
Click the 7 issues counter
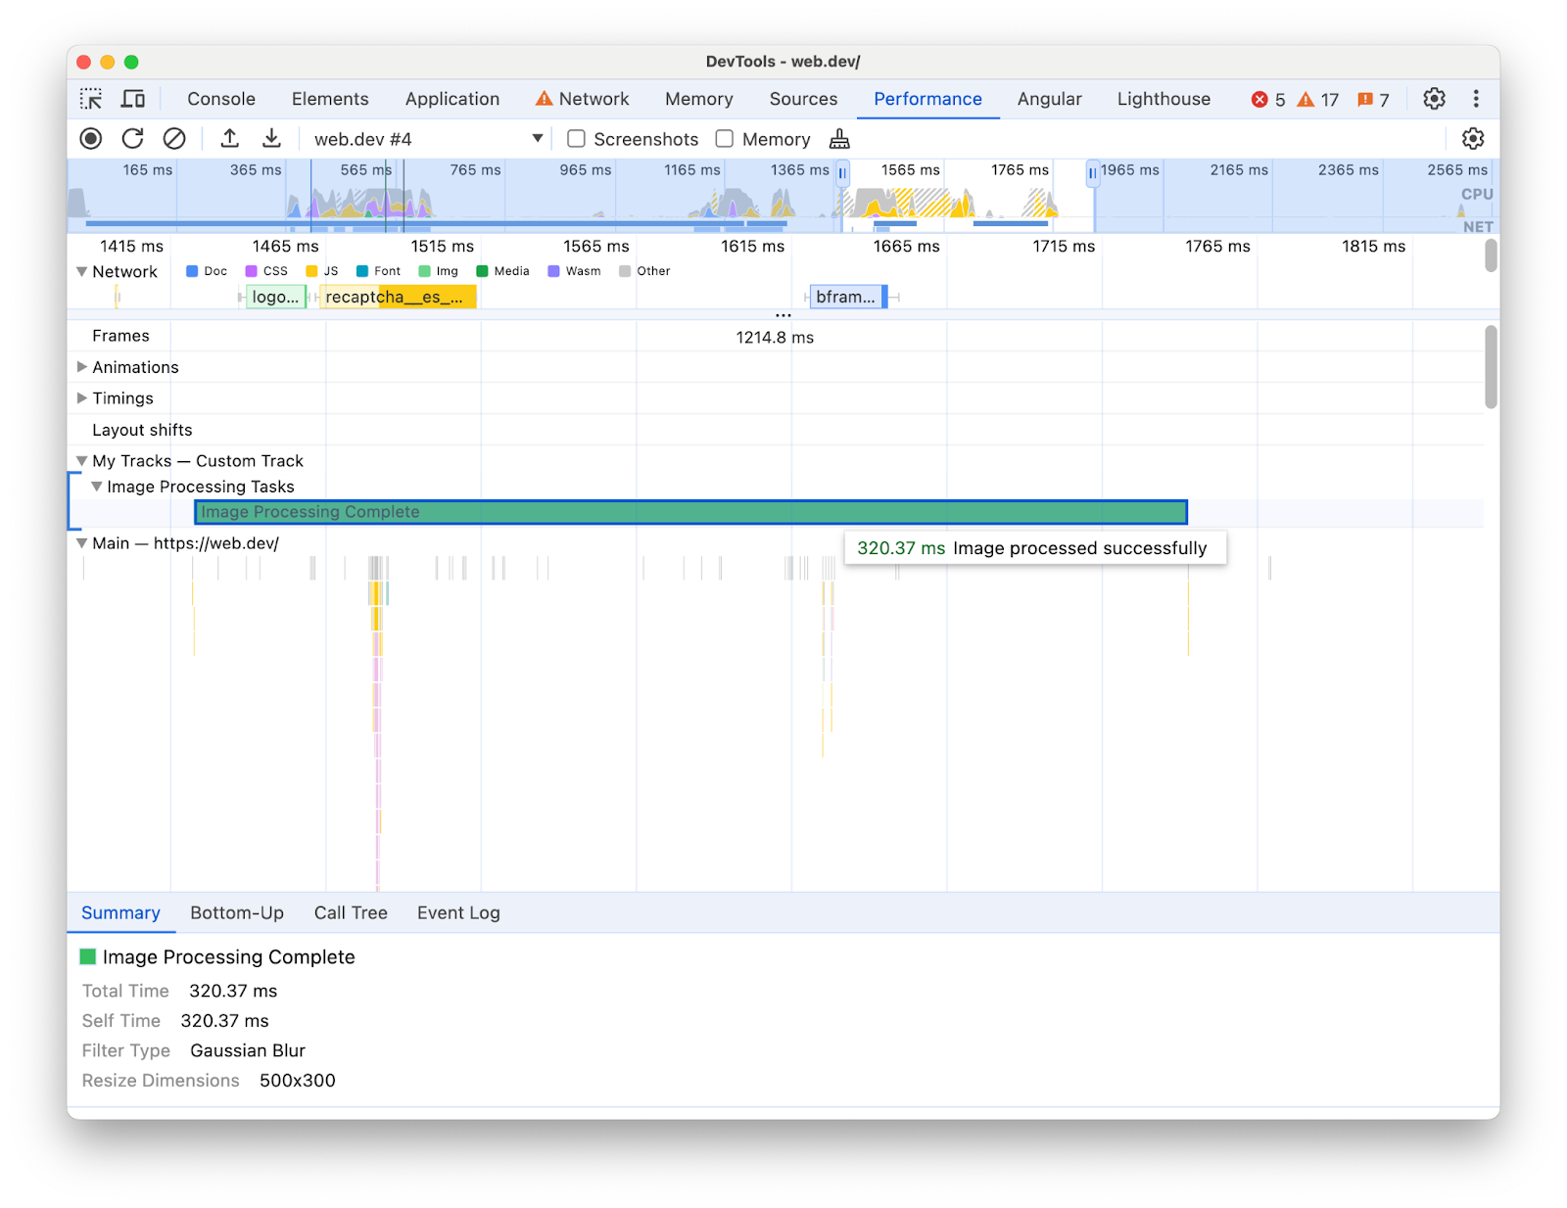(1375, 99)
